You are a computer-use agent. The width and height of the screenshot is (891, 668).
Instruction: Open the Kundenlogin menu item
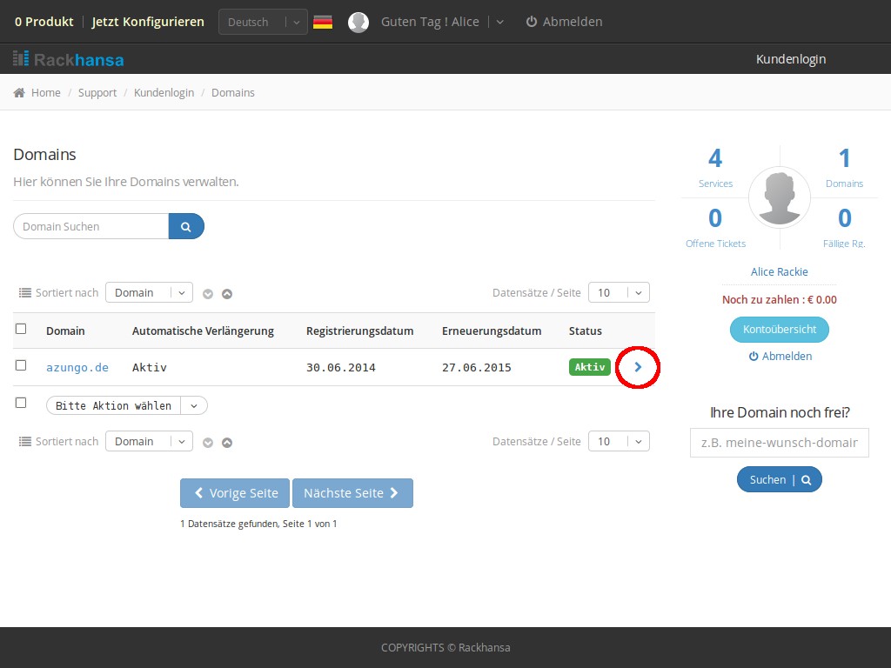click(x=790, y=59)
